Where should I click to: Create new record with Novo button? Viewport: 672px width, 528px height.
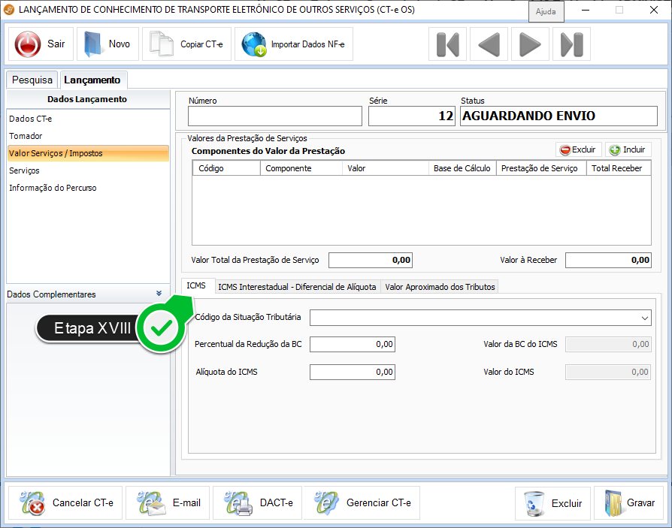click(107, 44)
